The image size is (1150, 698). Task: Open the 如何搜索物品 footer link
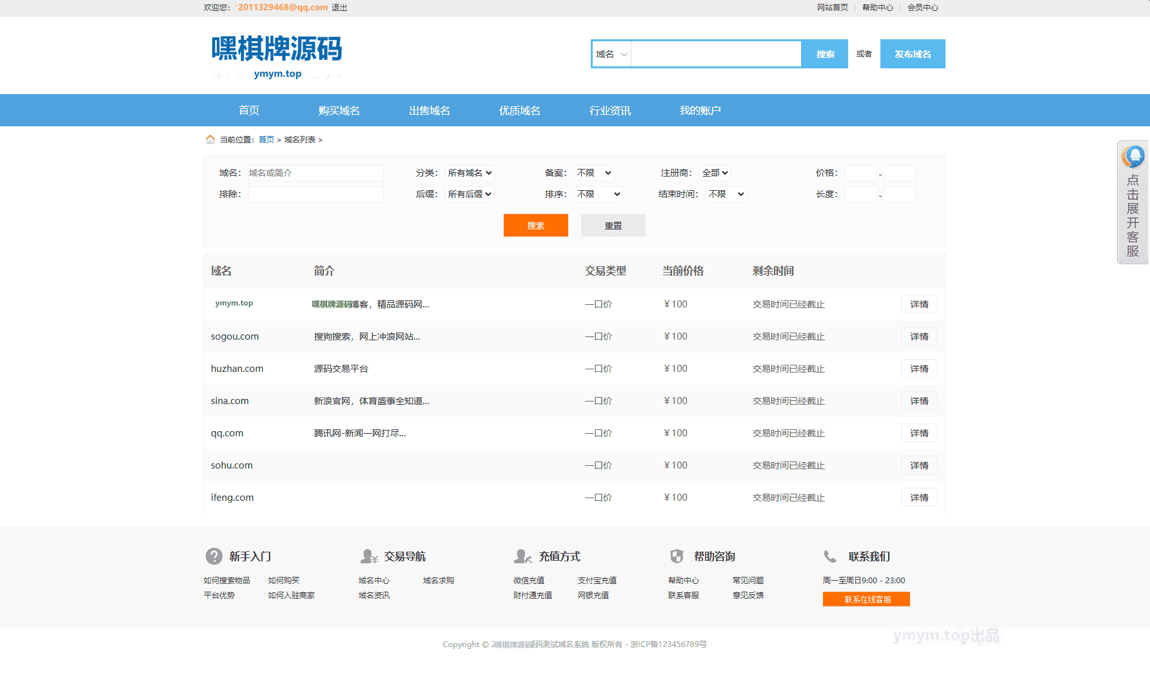tap(227, 581)
